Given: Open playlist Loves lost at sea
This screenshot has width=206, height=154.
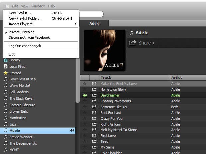Looking at the screenshot, I should pos(22,79).
